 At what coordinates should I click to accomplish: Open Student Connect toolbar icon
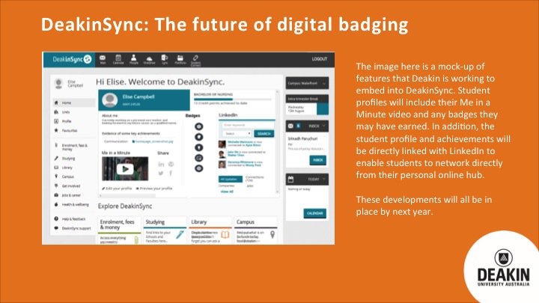tap(195, 61)
